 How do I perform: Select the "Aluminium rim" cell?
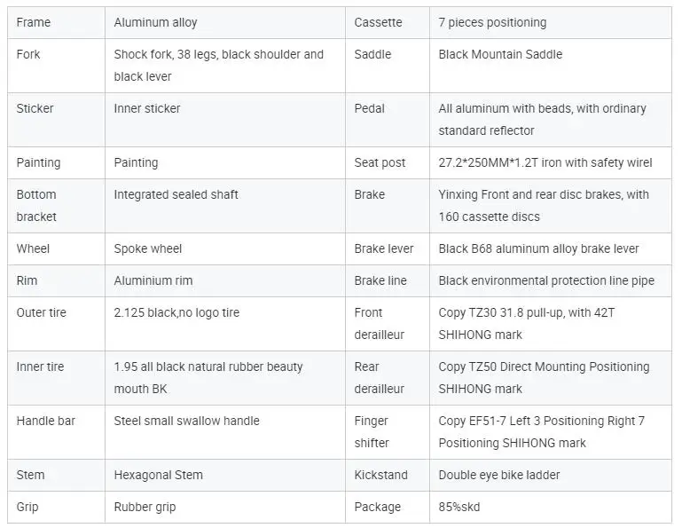pyautogui.click(x=153, y=280)
